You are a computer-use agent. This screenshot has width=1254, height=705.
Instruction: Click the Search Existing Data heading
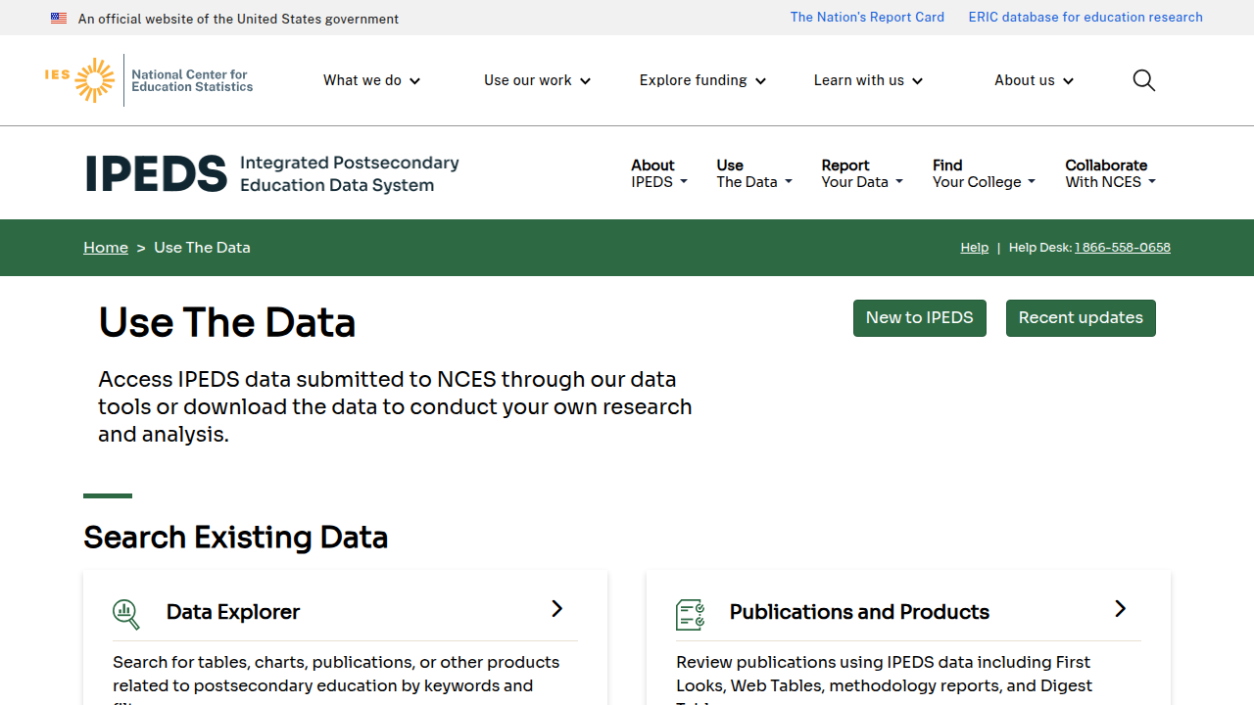[x=235, y=538]
